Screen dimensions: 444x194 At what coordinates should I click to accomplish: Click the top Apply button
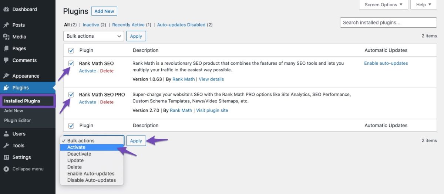(136, 36)
